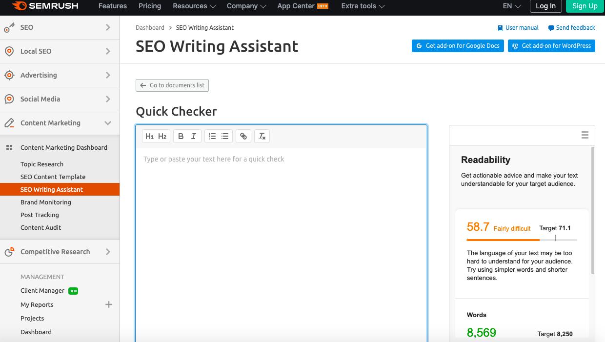Click the Sign Up button
605x342 pixels.
(585, 6)
